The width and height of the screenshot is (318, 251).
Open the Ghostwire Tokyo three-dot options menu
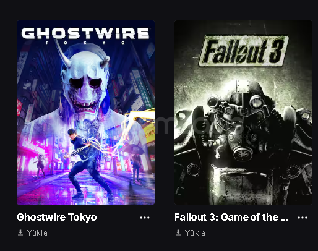[x=145, y=218]
